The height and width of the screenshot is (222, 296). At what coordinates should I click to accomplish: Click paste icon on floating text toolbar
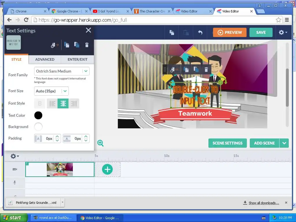pyautogui.click(x=196, y=70)
